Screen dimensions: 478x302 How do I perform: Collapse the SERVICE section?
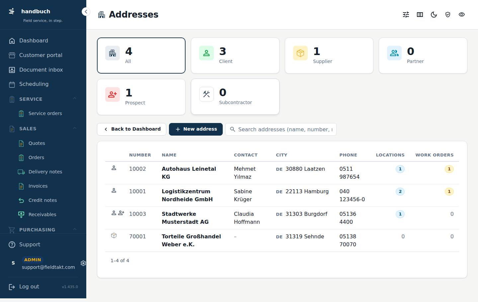[x=43, y=99]
